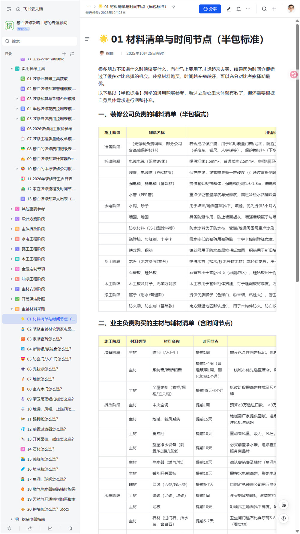The height and width of the screenshot is (534, 300).
Task: Open document template floating icon bottom right
Action: 284,505
